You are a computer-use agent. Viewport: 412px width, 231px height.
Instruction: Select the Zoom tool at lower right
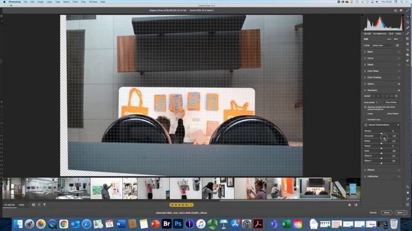click(x=407, y=187)
